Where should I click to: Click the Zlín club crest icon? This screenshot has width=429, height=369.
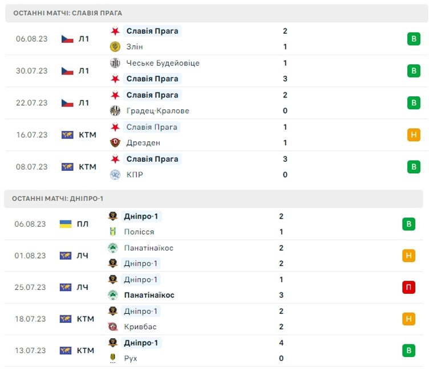coord(115,47)
